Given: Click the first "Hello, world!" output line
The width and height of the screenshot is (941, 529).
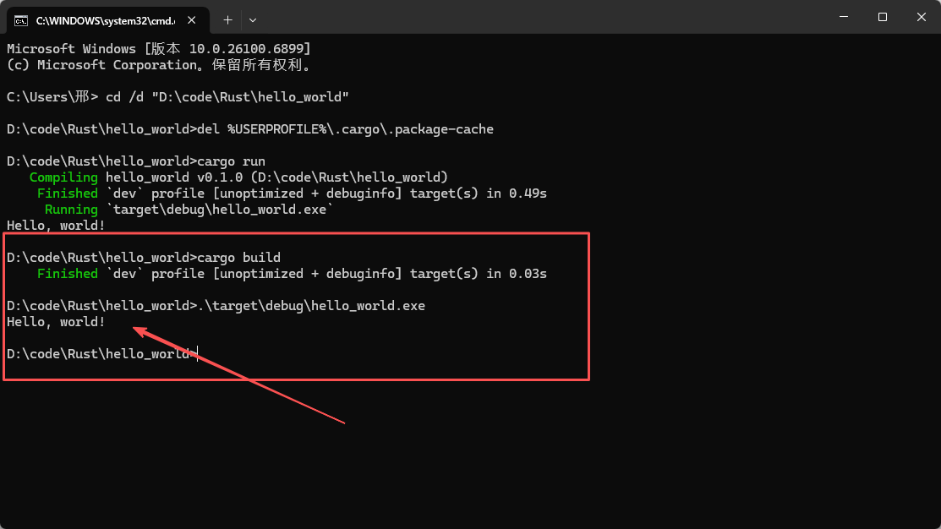Looking at the screenshot, I should [x=56, y=226].
